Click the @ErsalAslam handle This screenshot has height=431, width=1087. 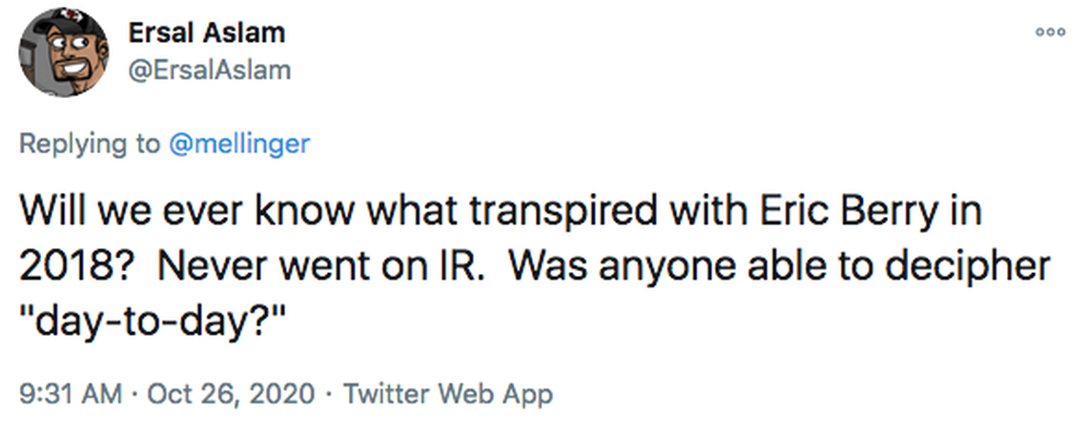pyautogui.click(x=209, y=69)
